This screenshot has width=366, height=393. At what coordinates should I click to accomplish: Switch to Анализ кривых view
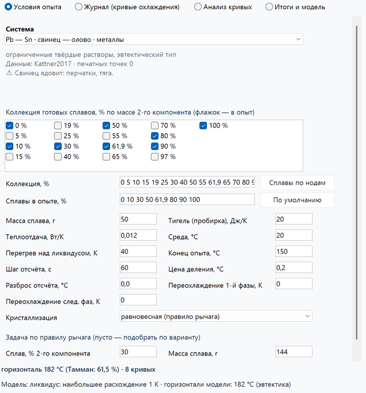pos(198,7)
